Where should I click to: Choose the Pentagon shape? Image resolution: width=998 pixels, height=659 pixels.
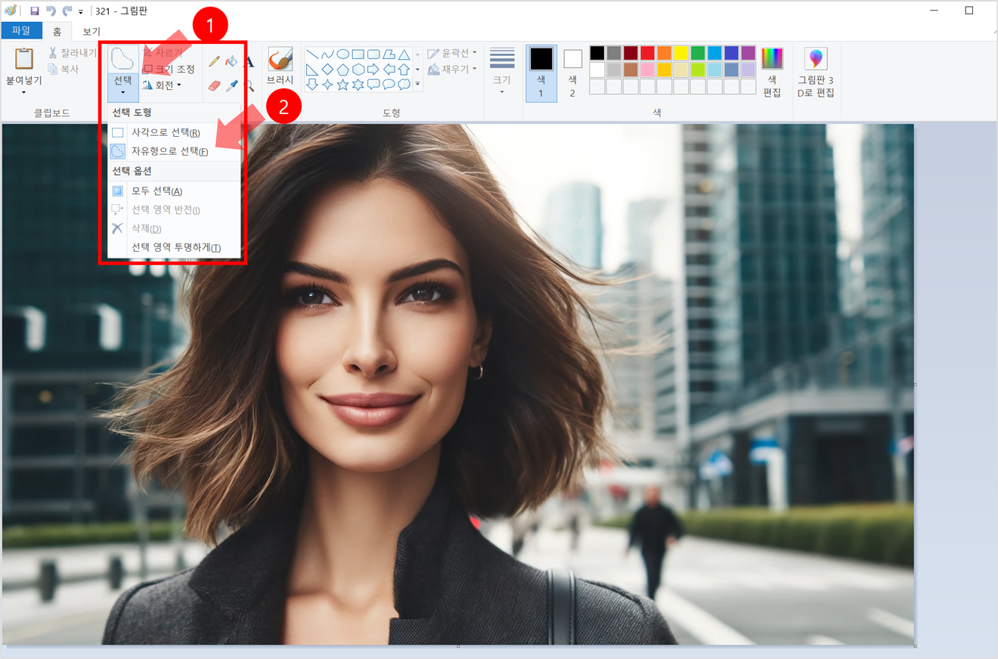pyautogui.click(x=342, y=70)
